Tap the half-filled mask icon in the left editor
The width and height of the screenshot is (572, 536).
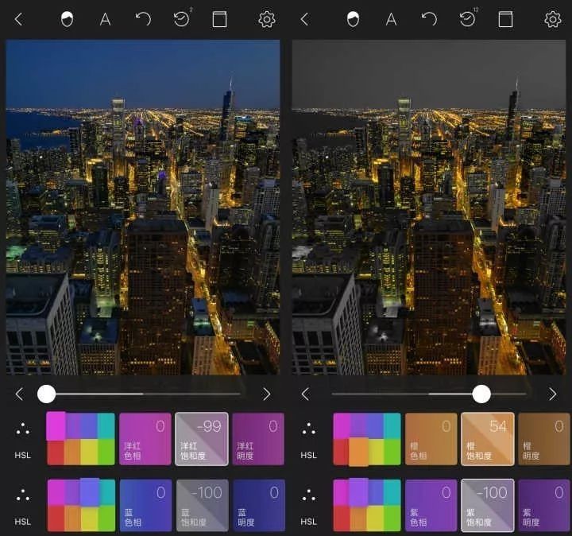(x=67, y=19)
